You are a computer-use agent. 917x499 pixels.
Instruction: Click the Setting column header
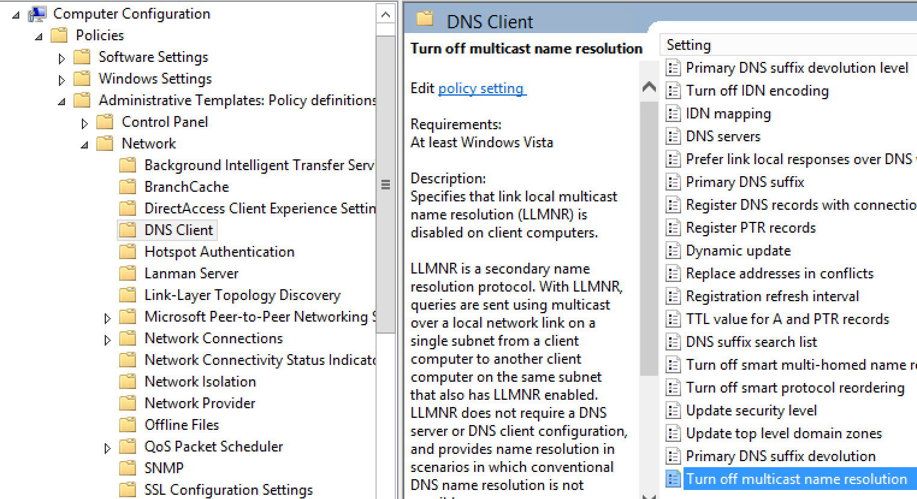(x=788, y=45)
